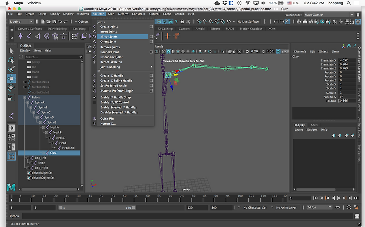Select the arrow Select tool
365x227 pixels.
point(11,51)
